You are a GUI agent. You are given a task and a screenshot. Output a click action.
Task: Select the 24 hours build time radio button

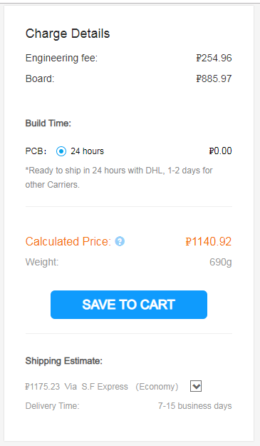pyautogui.click(x=61, y=151)
